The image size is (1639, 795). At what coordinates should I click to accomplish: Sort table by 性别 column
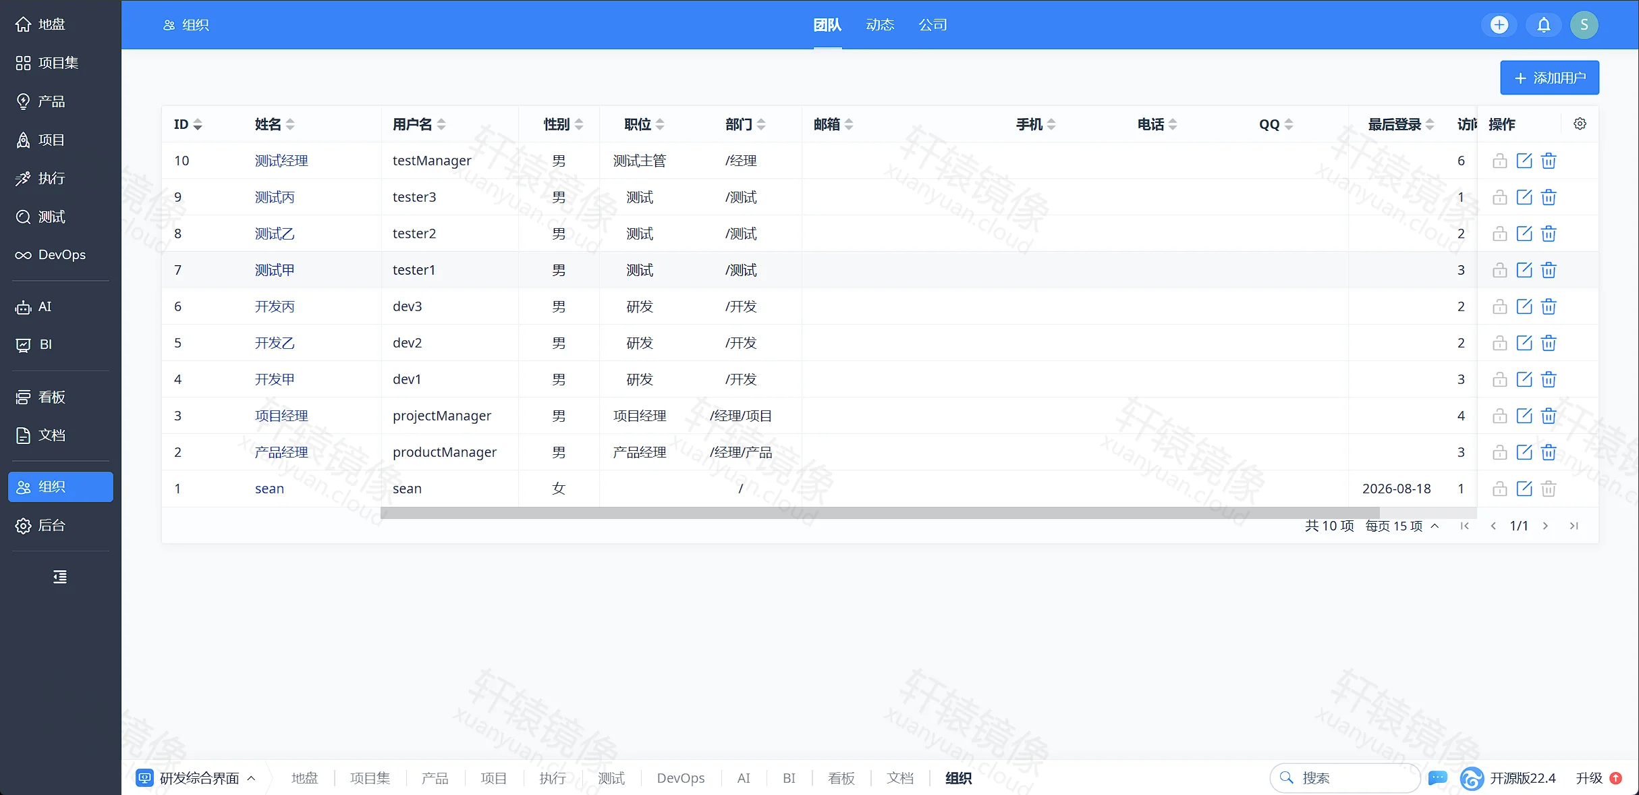point(563,124)
